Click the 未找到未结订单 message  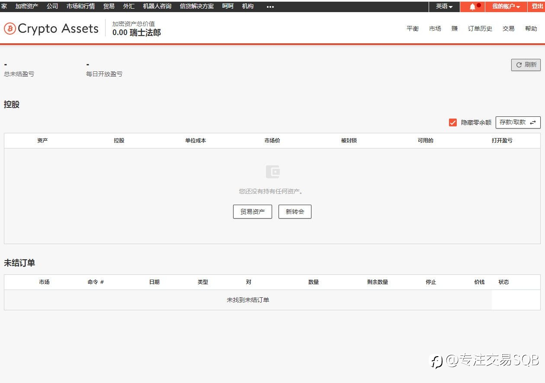(248, 300)
